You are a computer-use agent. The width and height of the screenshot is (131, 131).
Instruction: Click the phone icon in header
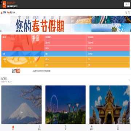[126, 12]
